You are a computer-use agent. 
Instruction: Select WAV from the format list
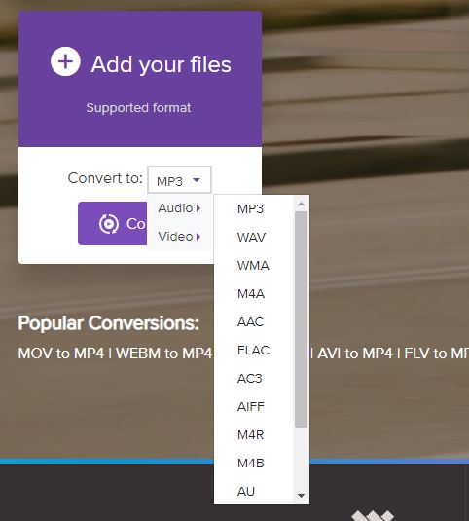pos(251,238)
